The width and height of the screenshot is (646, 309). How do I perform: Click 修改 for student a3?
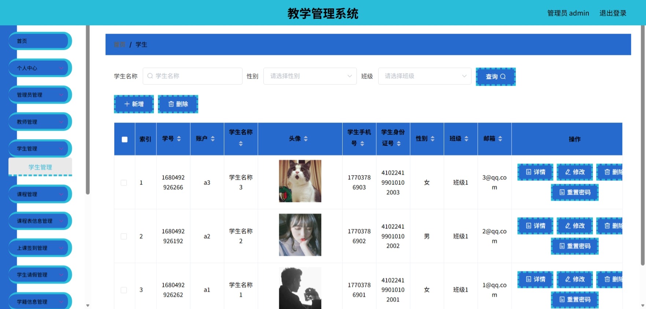(575, 172)
